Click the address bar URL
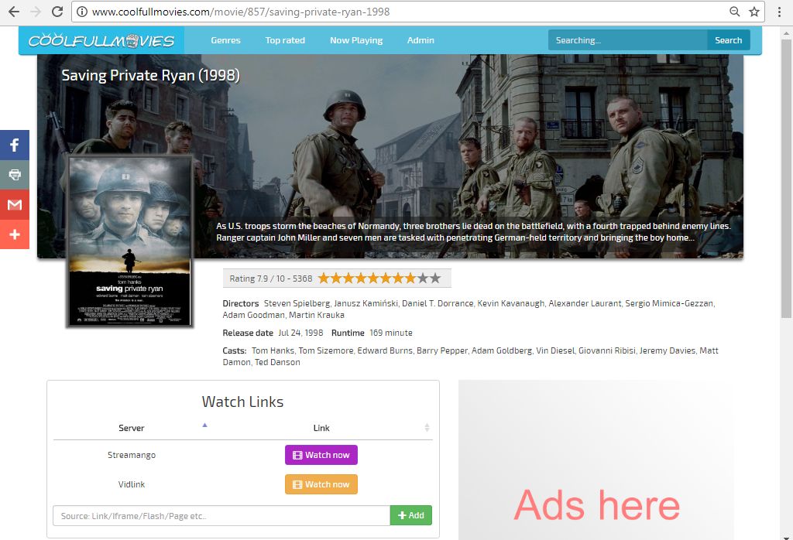 point(241,12)
